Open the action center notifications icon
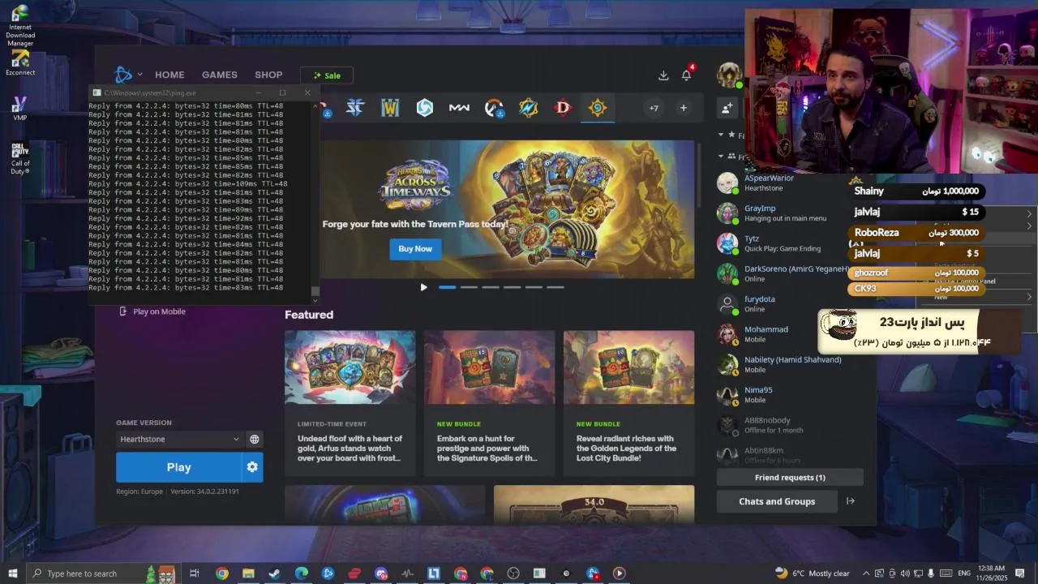 coord(1020,573)
